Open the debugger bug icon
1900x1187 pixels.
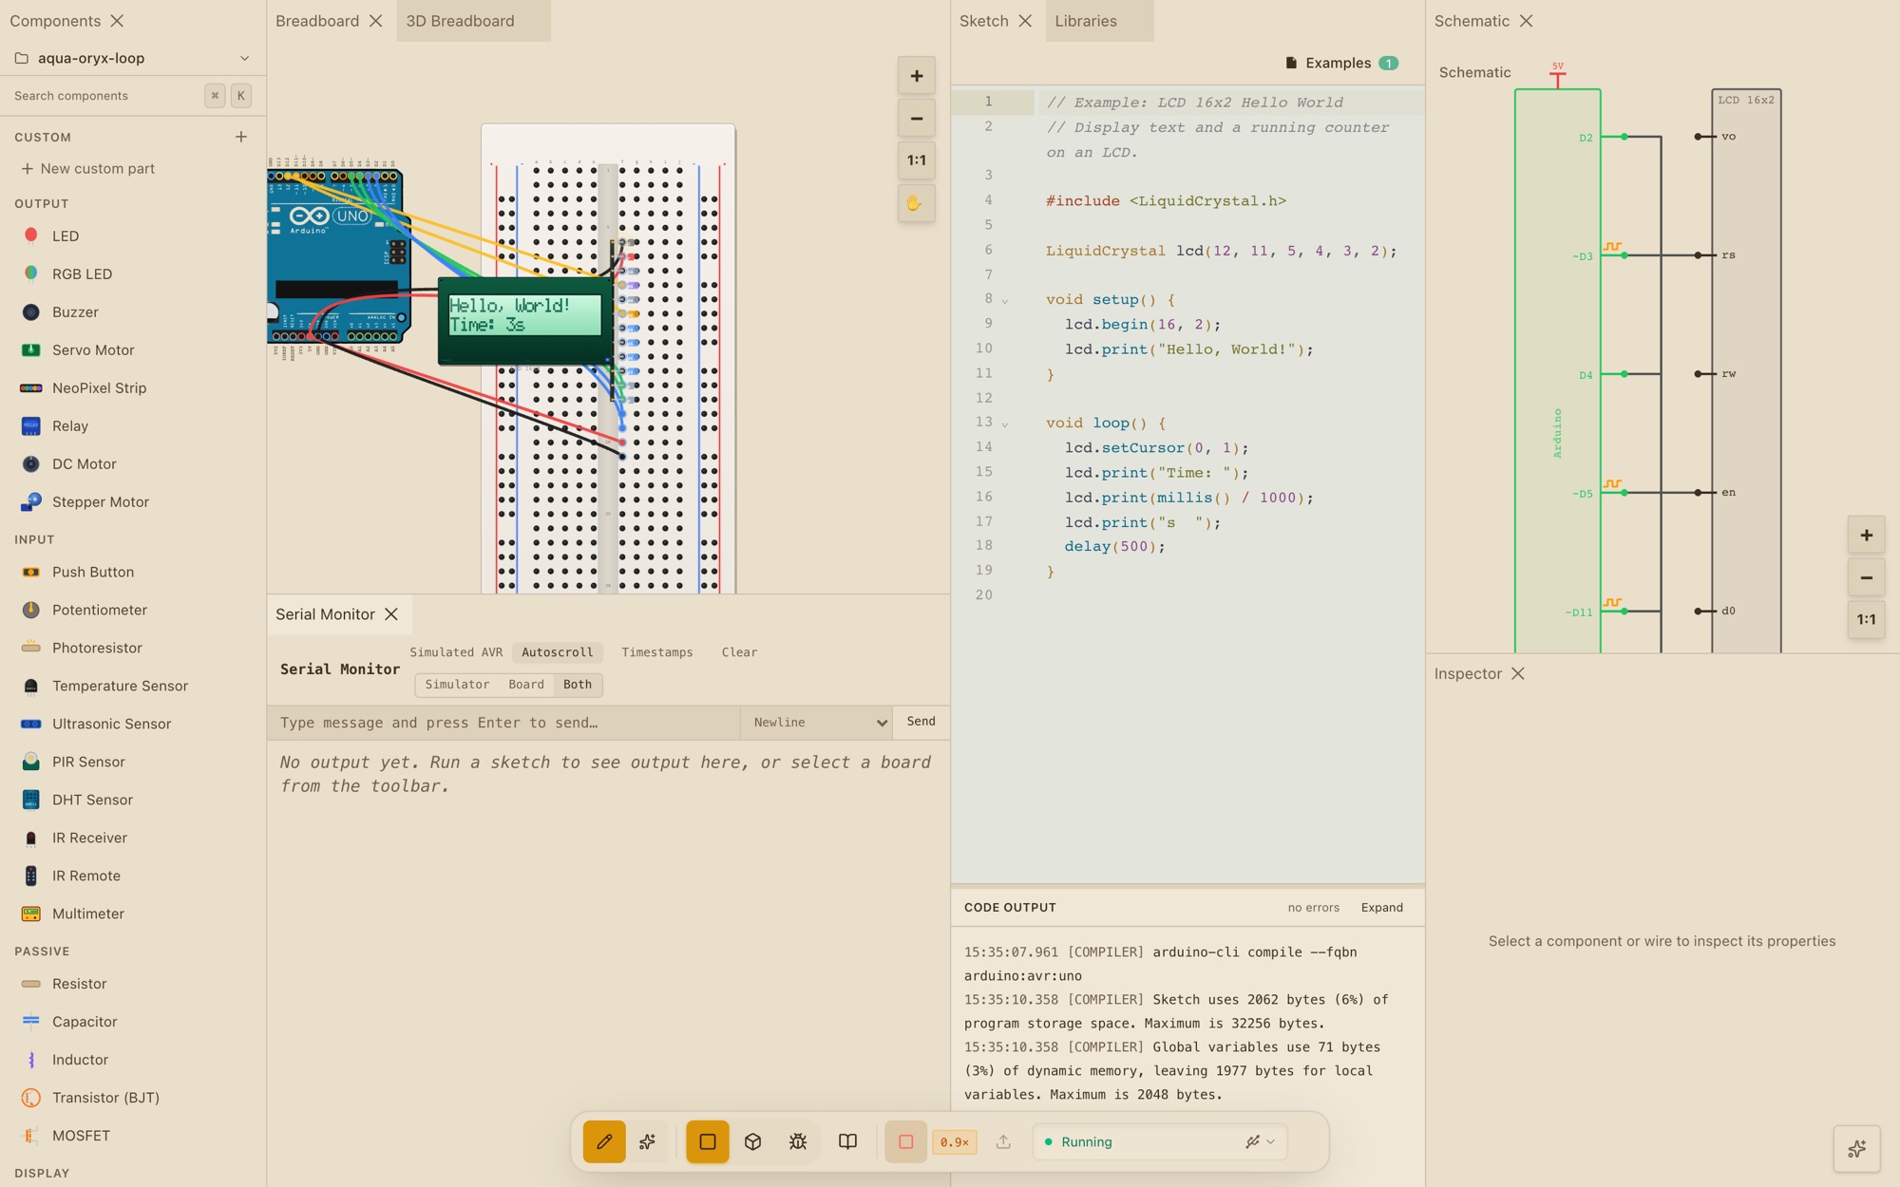(798, 1141)
